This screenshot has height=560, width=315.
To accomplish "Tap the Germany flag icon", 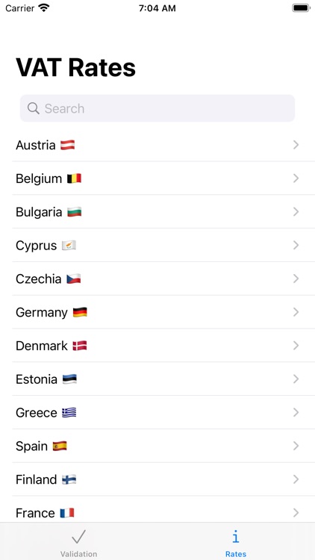I will click(80, 312).
